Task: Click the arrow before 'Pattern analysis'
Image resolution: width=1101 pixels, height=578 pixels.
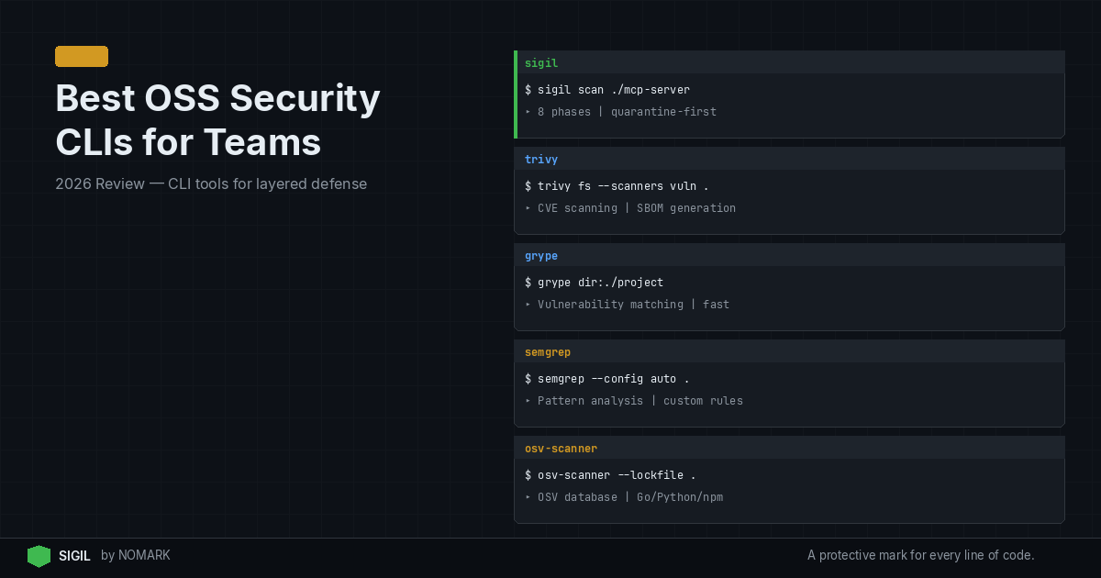Action: 528,401
